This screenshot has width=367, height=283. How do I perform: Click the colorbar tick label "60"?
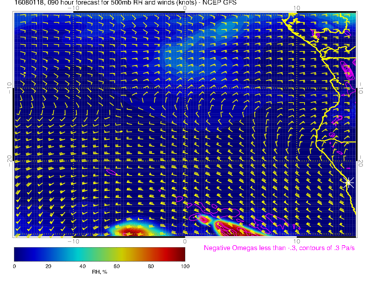coord(117,266)
